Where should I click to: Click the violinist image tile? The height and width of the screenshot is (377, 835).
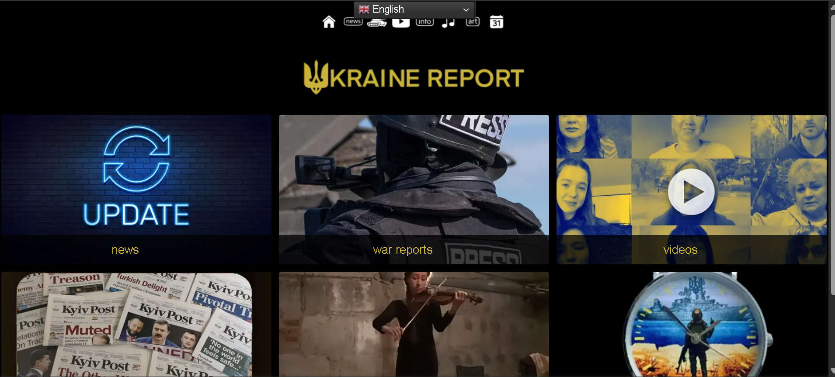click(x=414, y=324)
